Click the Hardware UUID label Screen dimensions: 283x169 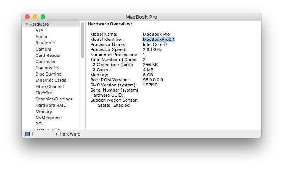pos(107,95)
